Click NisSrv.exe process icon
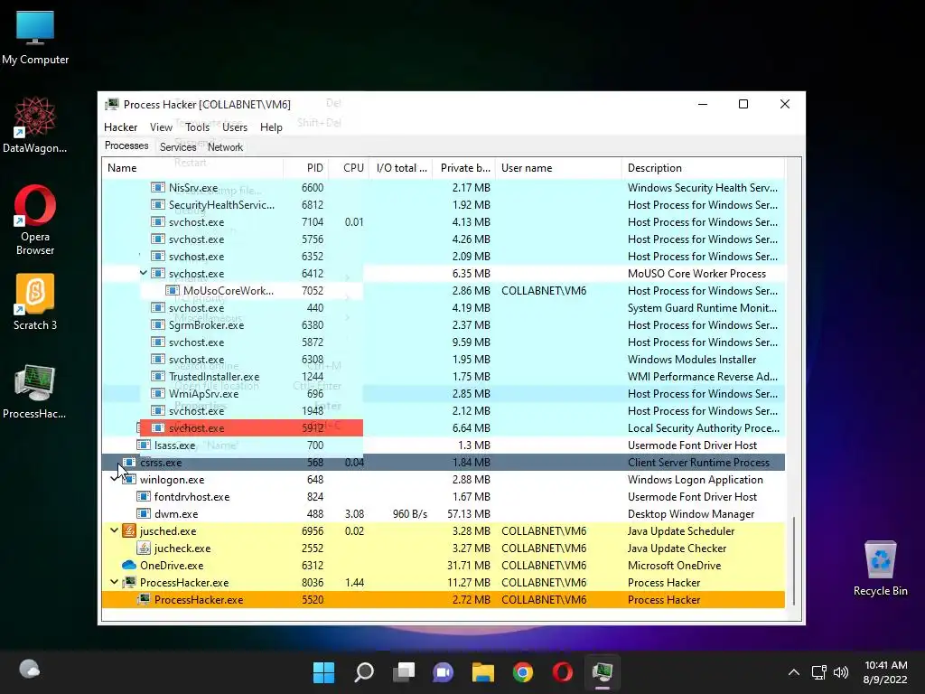This screenshot has height=694, width=925. click(157, 188)
